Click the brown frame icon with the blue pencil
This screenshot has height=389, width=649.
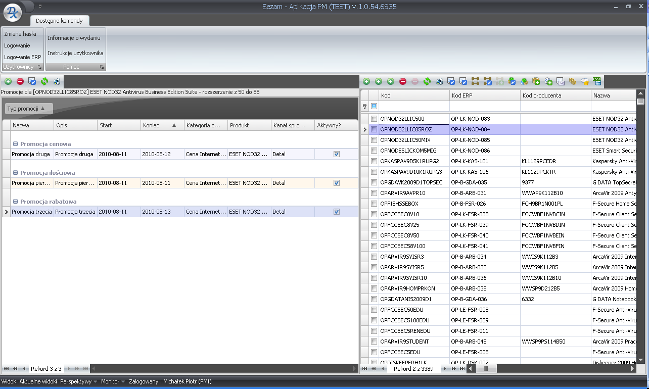click(x=487, y=81)
